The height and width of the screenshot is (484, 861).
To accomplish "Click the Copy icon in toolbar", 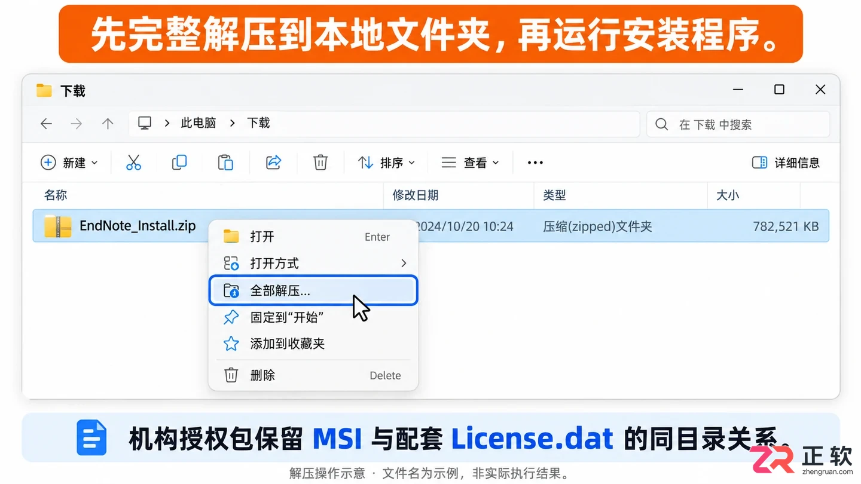I will click(179, 163).
